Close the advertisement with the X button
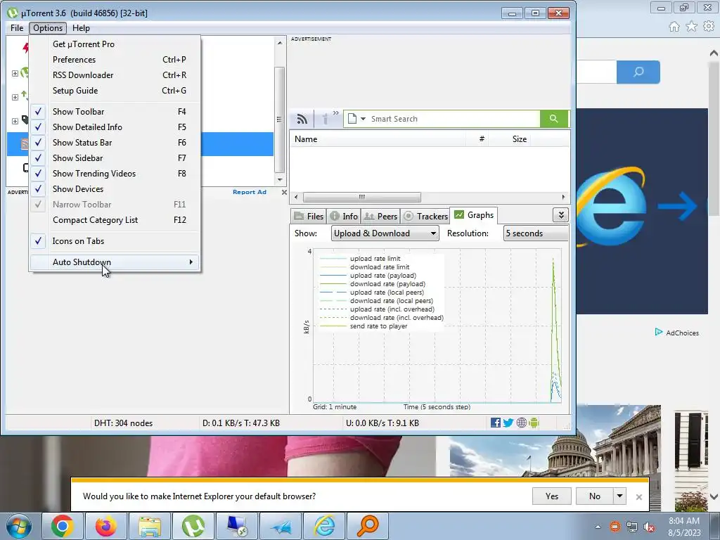This screenshot has width=720, height=540. point(284,193)
